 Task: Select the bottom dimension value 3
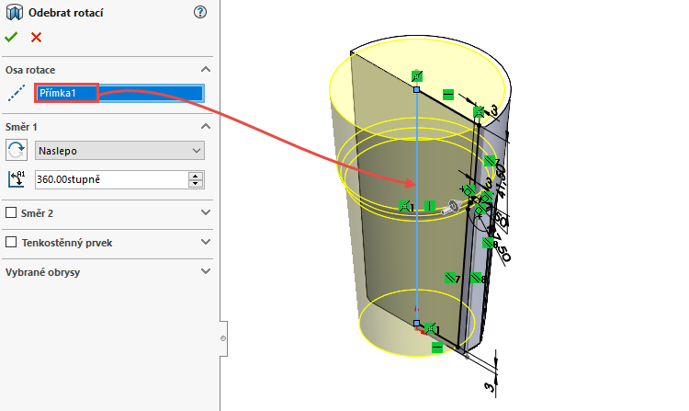point(489,387)
